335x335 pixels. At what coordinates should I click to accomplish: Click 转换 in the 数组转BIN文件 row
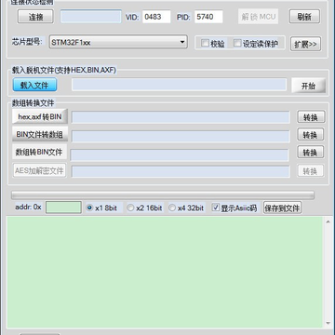311,152
